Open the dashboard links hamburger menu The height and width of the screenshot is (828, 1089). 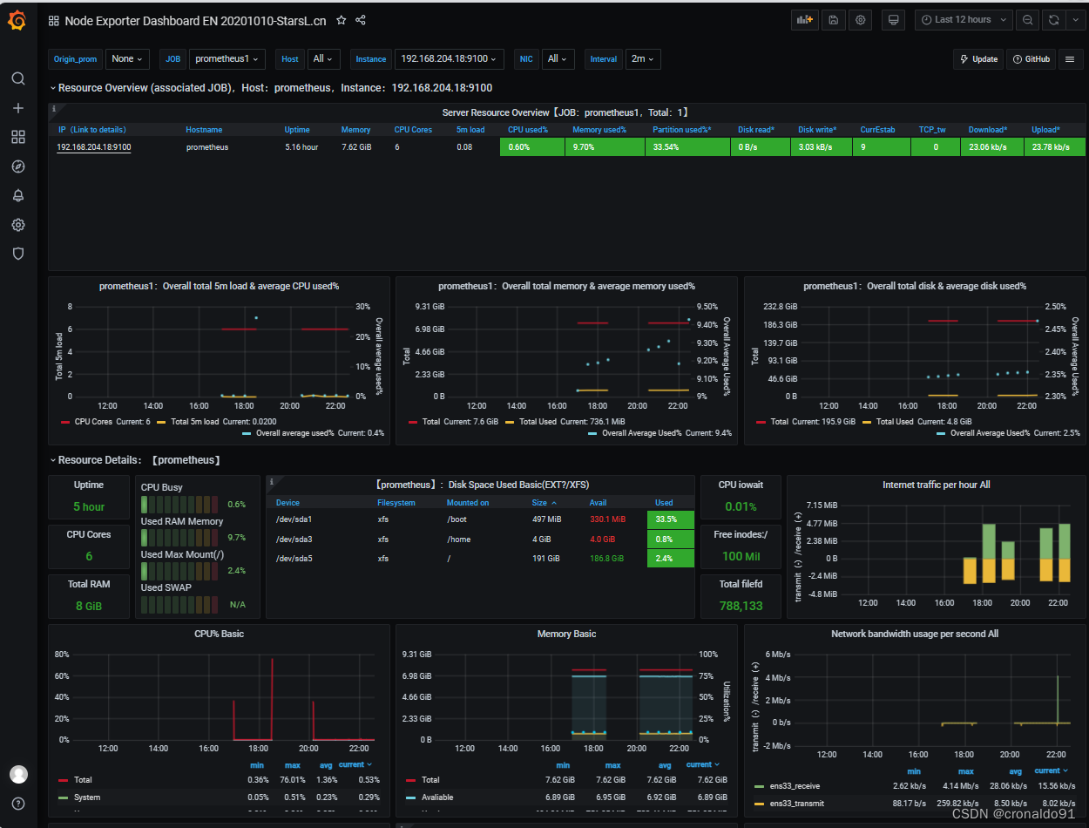coord(1071,59)
